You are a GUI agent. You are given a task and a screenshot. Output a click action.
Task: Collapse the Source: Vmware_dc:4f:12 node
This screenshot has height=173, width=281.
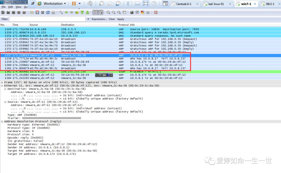(x=5, y=102)
